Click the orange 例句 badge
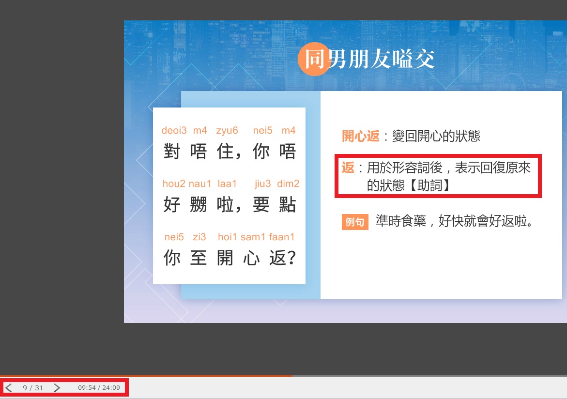 (355, 222)
